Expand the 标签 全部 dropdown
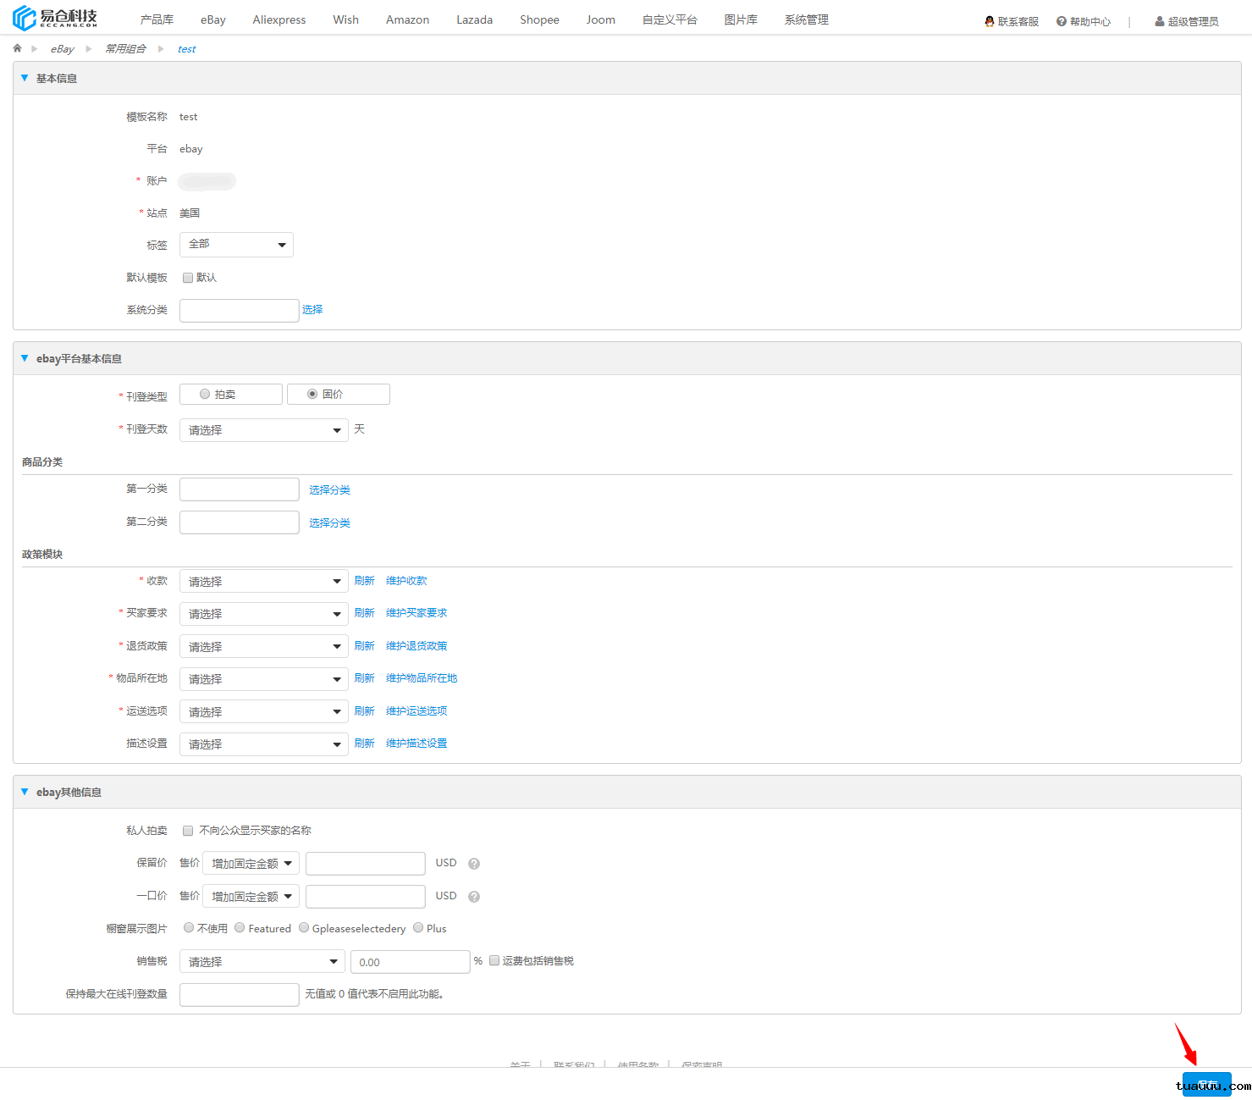 click(236, 245)
